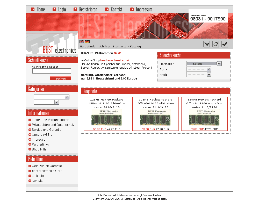Open the Shop Hilfe link
Screen dimensions: 259x202
click(39, 149)
